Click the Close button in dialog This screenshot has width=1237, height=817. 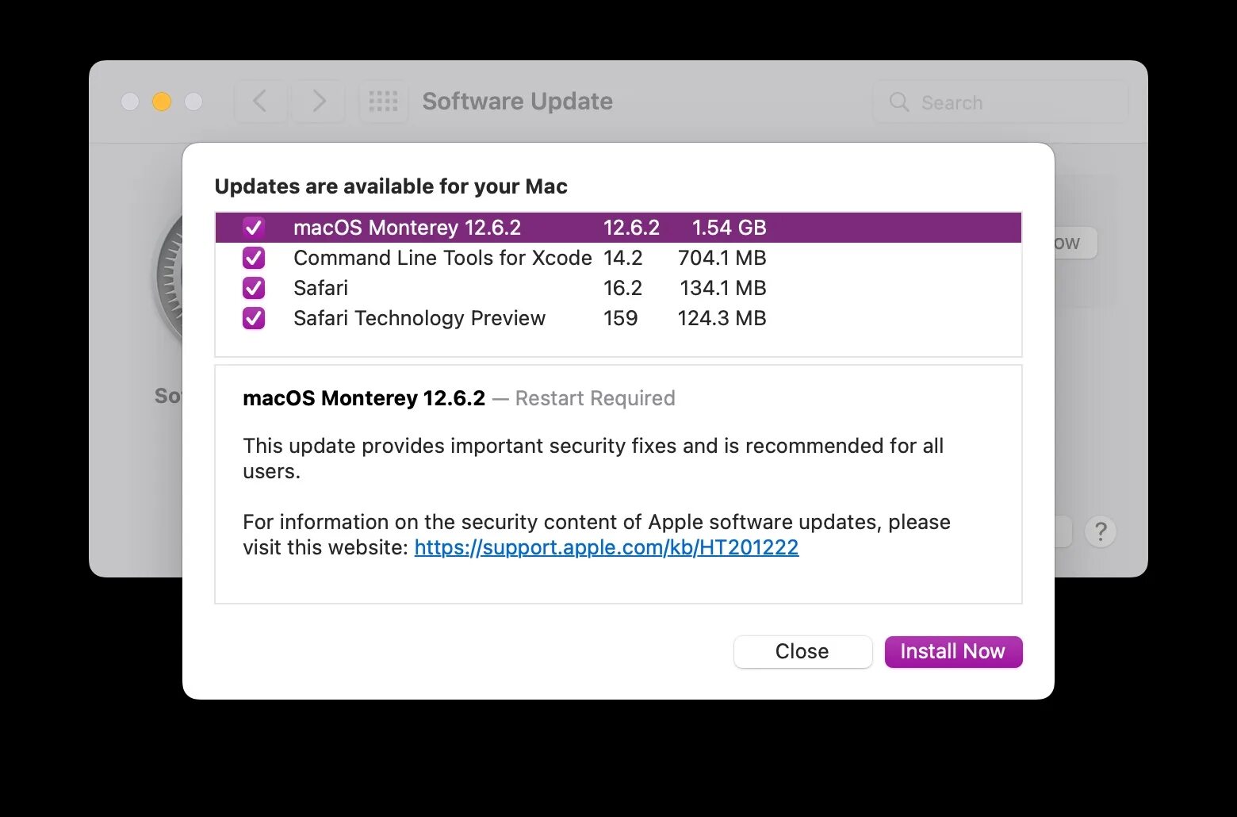[802, 652]
